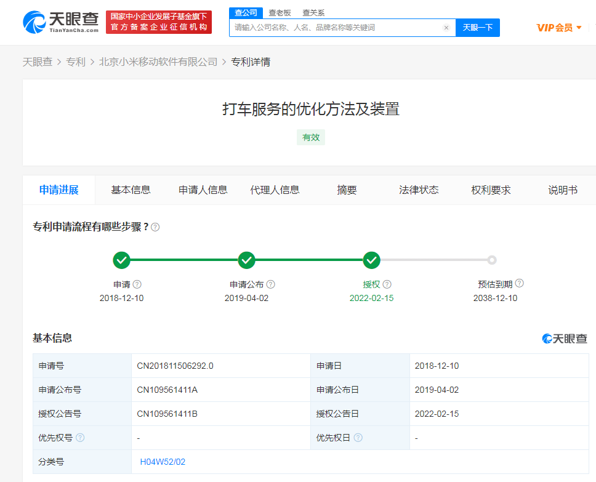Click help icon beside 优先权号
Image resolution: width=596 pixels, height=482 pixels.
point(80,438)
